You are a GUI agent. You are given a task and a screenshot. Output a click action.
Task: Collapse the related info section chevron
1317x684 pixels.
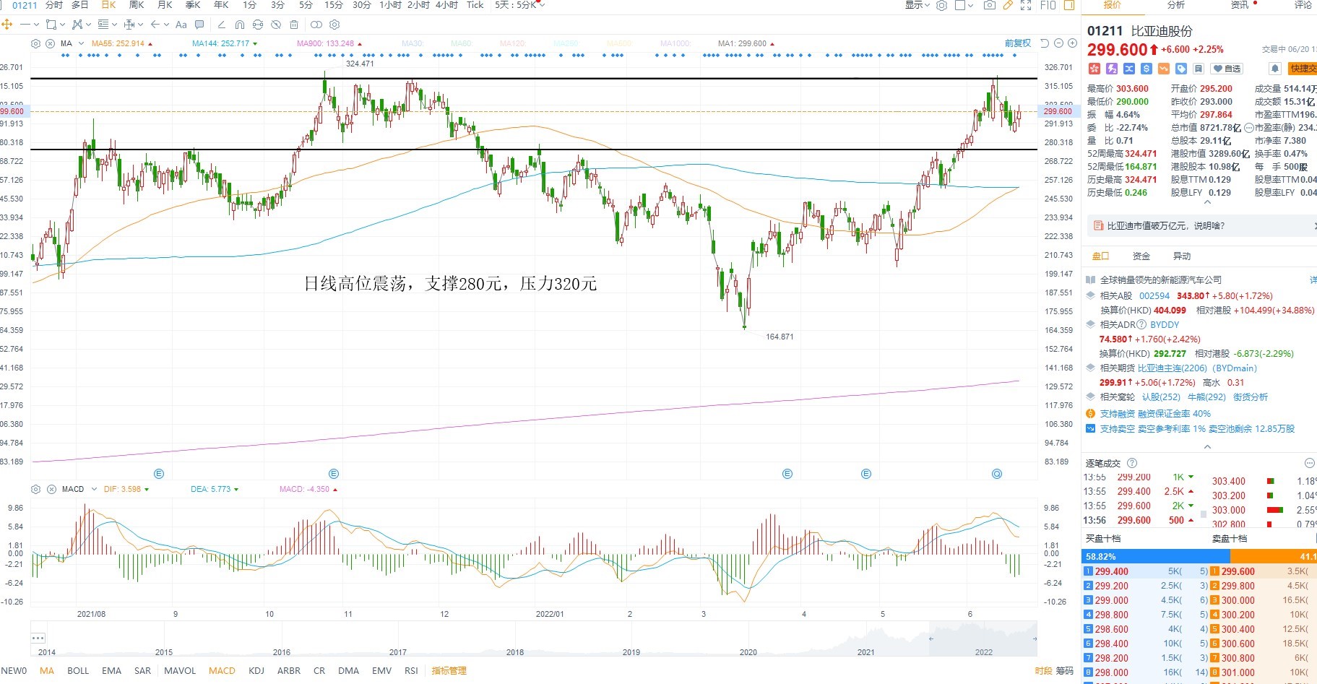point(1207,447)
